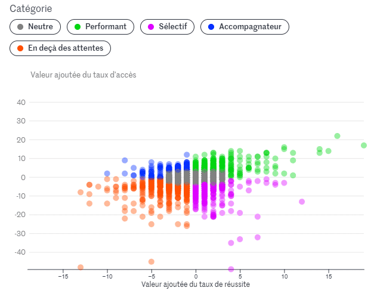
Task: Select the orange point at bottom-left corner
Action: pos(81,267)
